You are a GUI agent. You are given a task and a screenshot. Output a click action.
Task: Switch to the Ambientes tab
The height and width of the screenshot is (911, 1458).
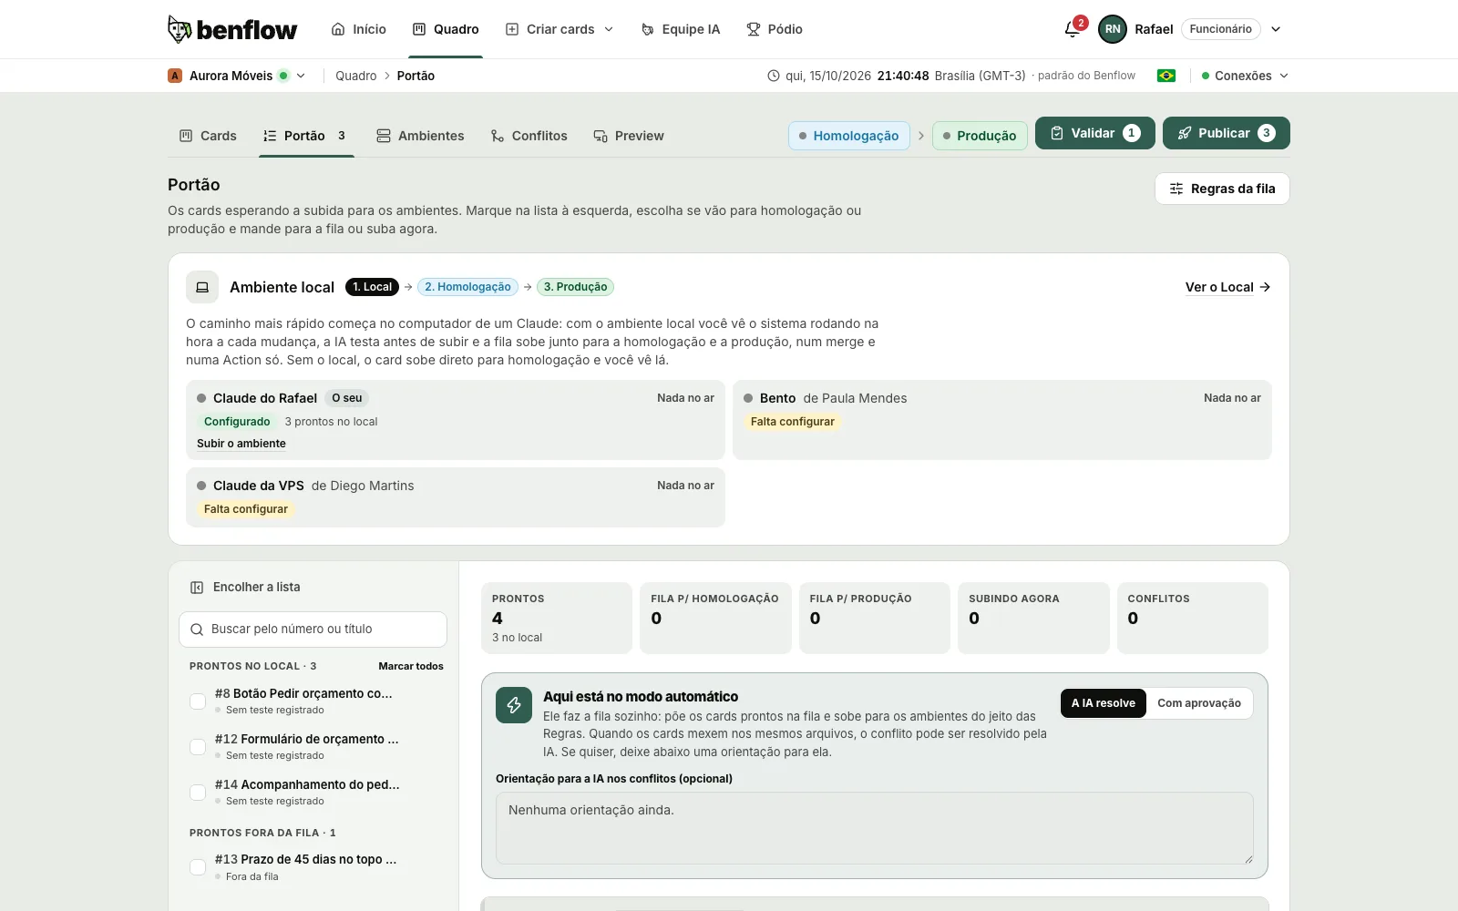[420, 136]
